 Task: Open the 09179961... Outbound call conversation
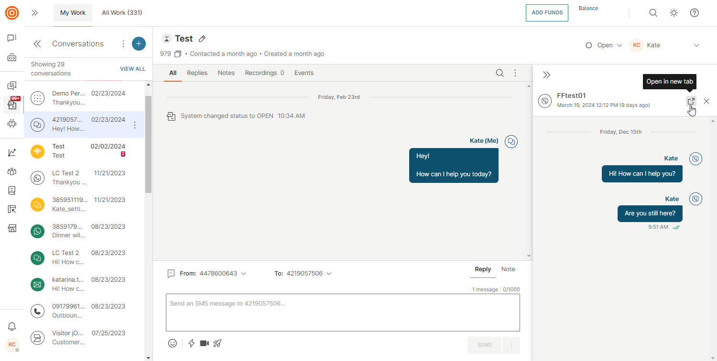pos(84,311)
